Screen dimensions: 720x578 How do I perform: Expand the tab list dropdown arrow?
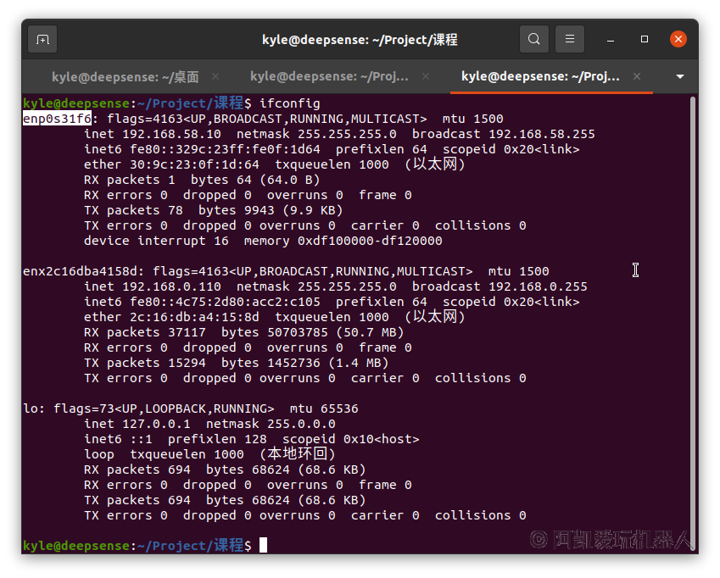tap(679, 76)
